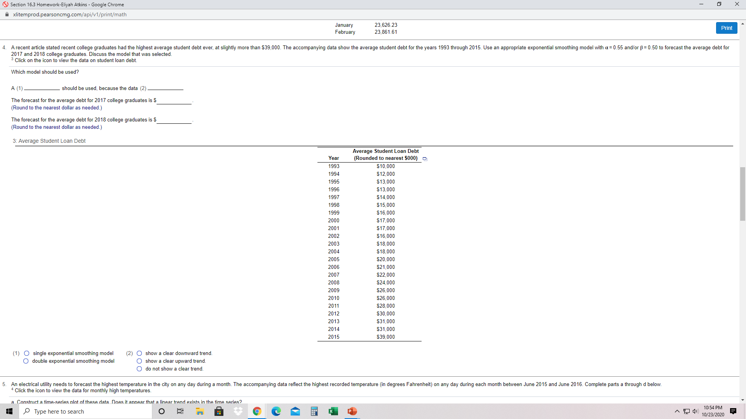Select the do not show a clear trend option

click(139, 369)
